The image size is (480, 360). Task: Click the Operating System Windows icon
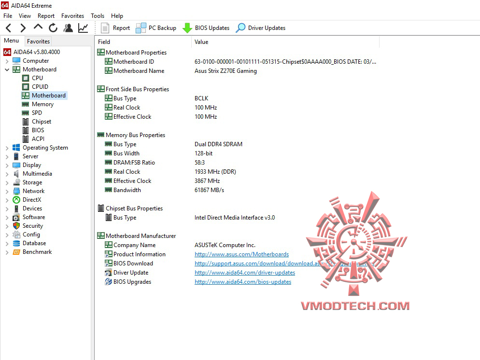pyautogui.click(x=16, y=148)
